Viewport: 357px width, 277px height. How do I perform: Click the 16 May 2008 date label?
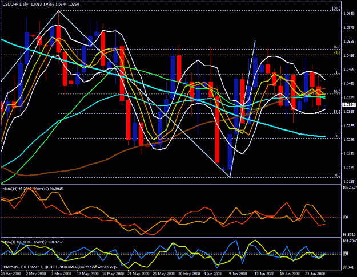tap(113, 274)
